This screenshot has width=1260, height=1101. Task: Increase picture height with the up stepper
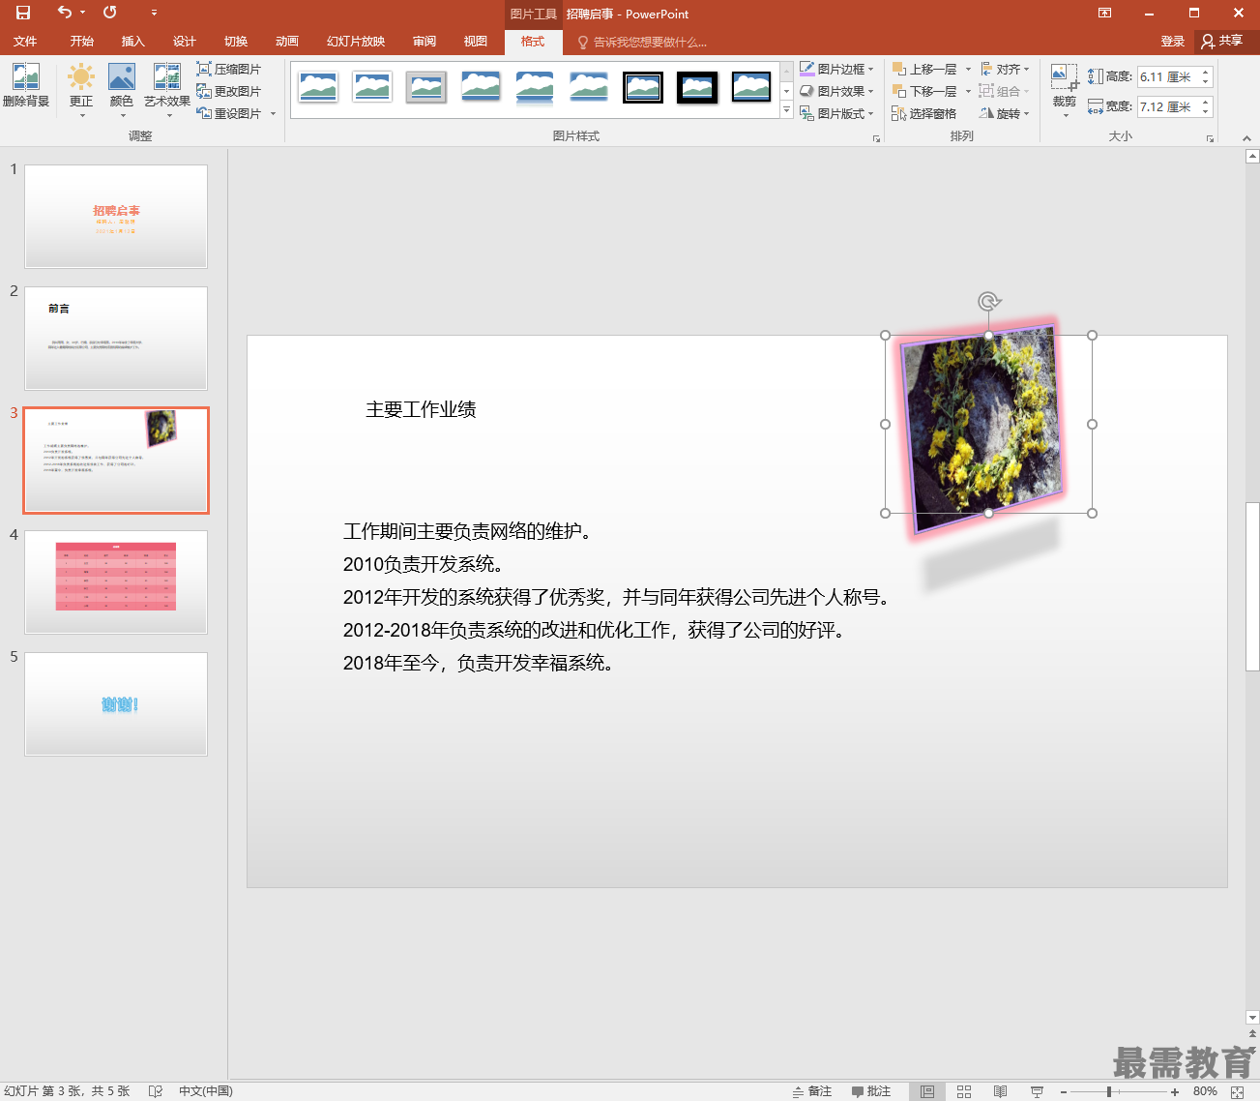(x=1206, y=72)
